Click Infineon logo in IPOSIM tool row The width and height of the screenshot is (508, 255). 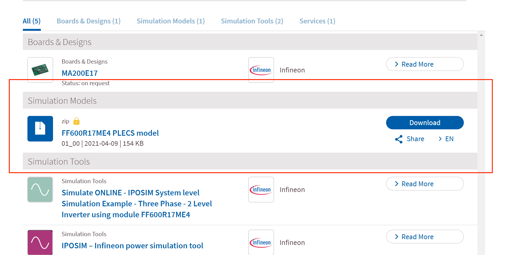coord(261,243)
